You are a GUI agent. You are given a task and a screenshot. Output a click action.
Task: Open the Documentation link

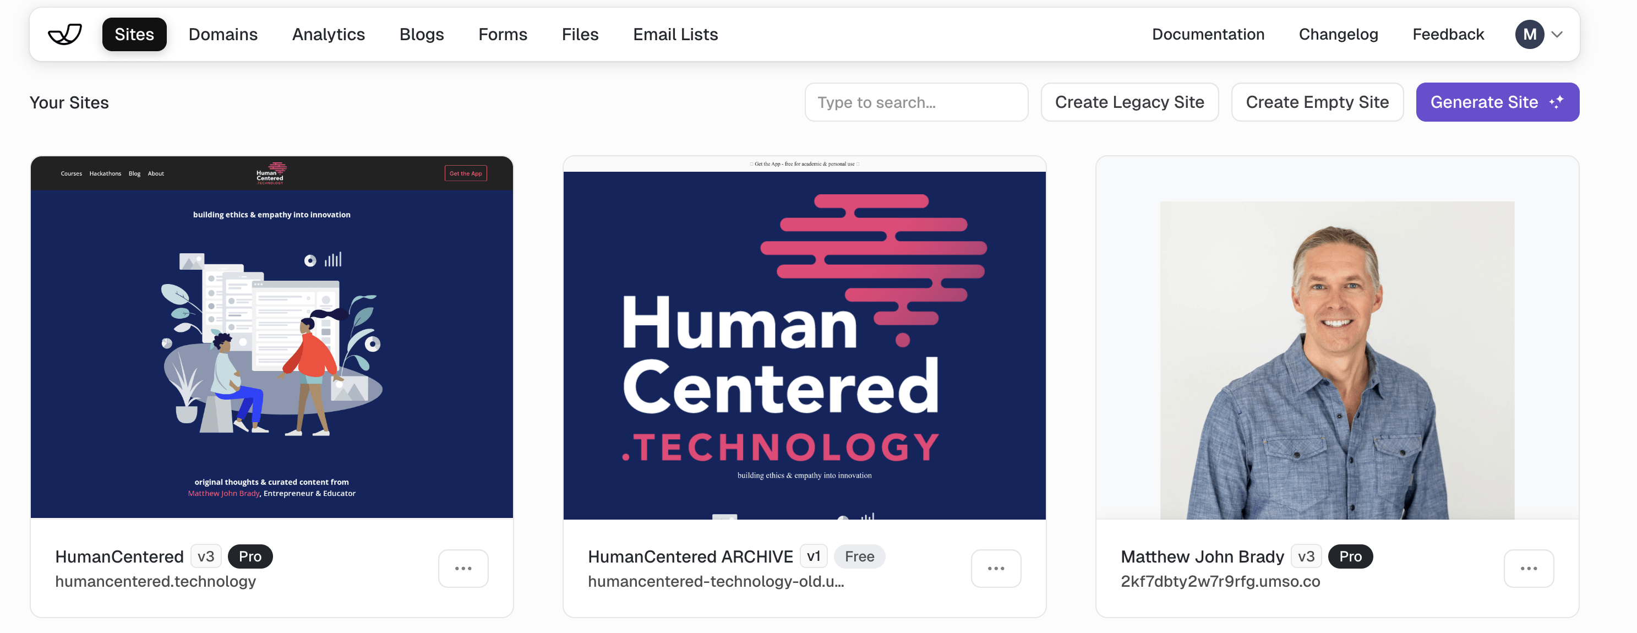[1208, 34]
